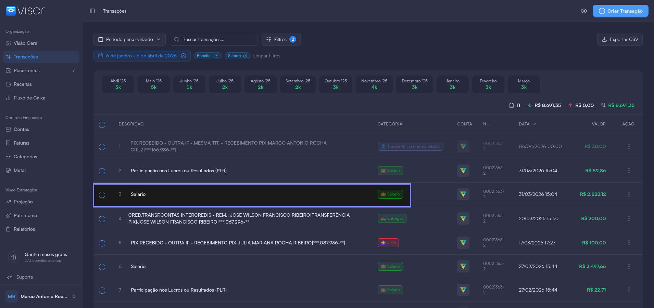Clear the custom date range filter

pyautogui.click(x=184, y=56)
